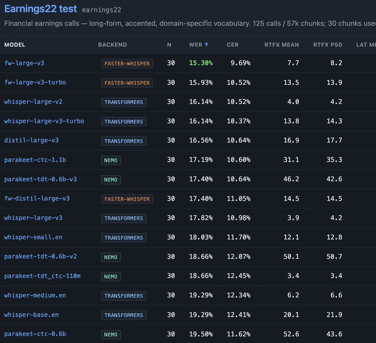The image size is (376, 343).
Task: Sort by the MODEL column header
Action: coord(15,45)
